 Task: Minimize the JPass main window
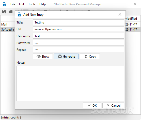point(113,4)
